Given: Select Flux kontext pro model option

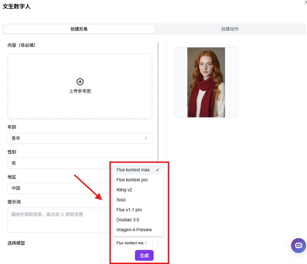Looking at the screenshot, I should pyautogui.click(x=138, y=180).
